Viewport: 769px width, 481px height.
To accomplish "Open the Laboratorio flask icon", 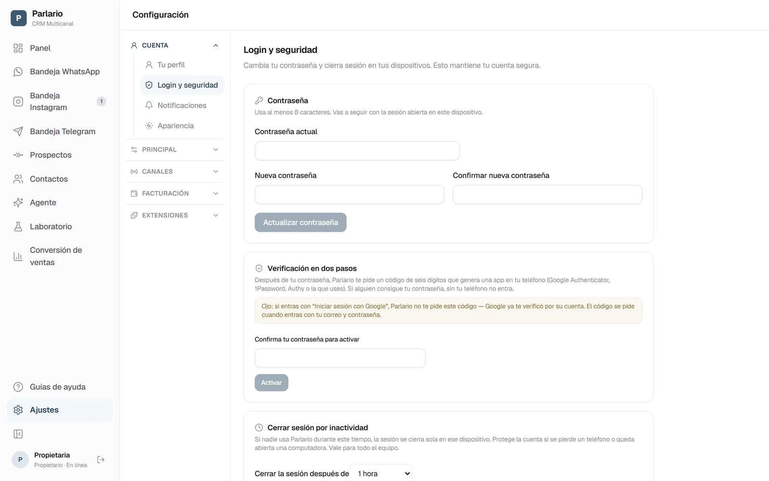I will tap(18, 227).
